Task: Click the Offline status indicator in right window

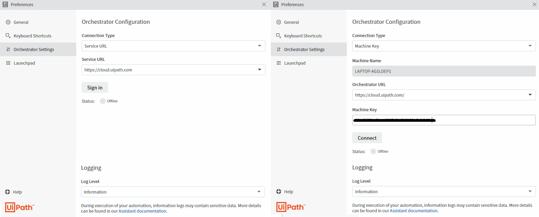Action: (x=373, y=151)
